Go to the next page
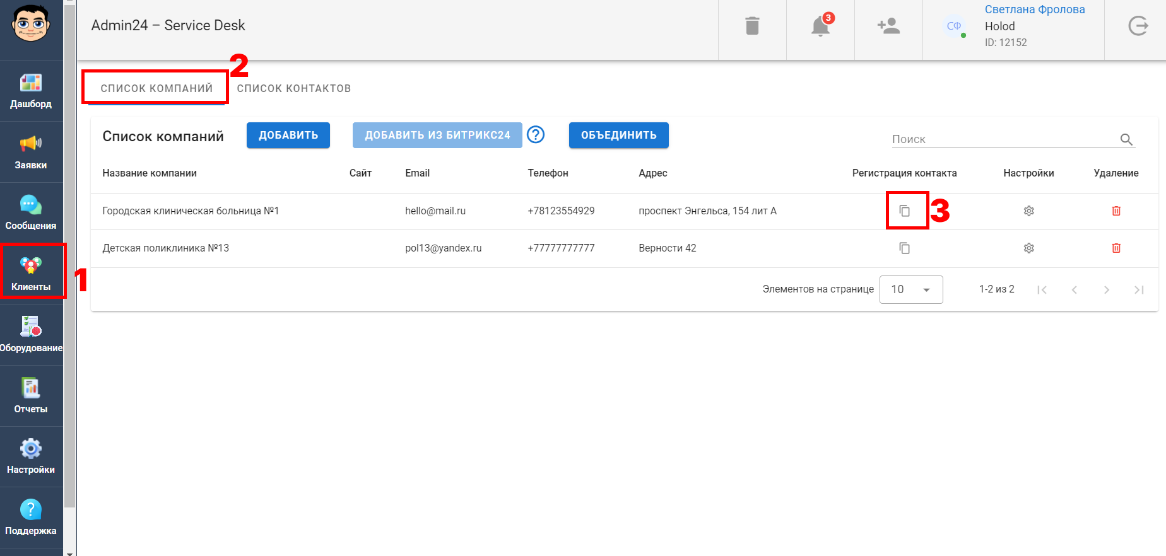The width and height of the screenshot is (1166, 556). [1106, 290]
